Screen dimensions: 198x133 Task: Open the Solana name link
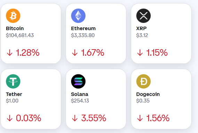click(80, 94)
